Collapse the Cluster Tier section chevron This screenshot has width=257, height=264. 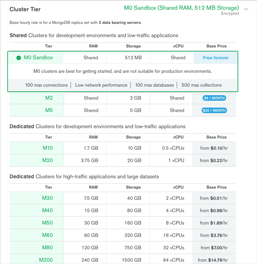(x=246, y=9)
